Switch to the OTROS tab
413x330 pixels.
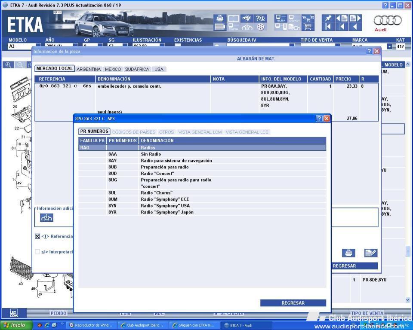[x=167, y=132]
